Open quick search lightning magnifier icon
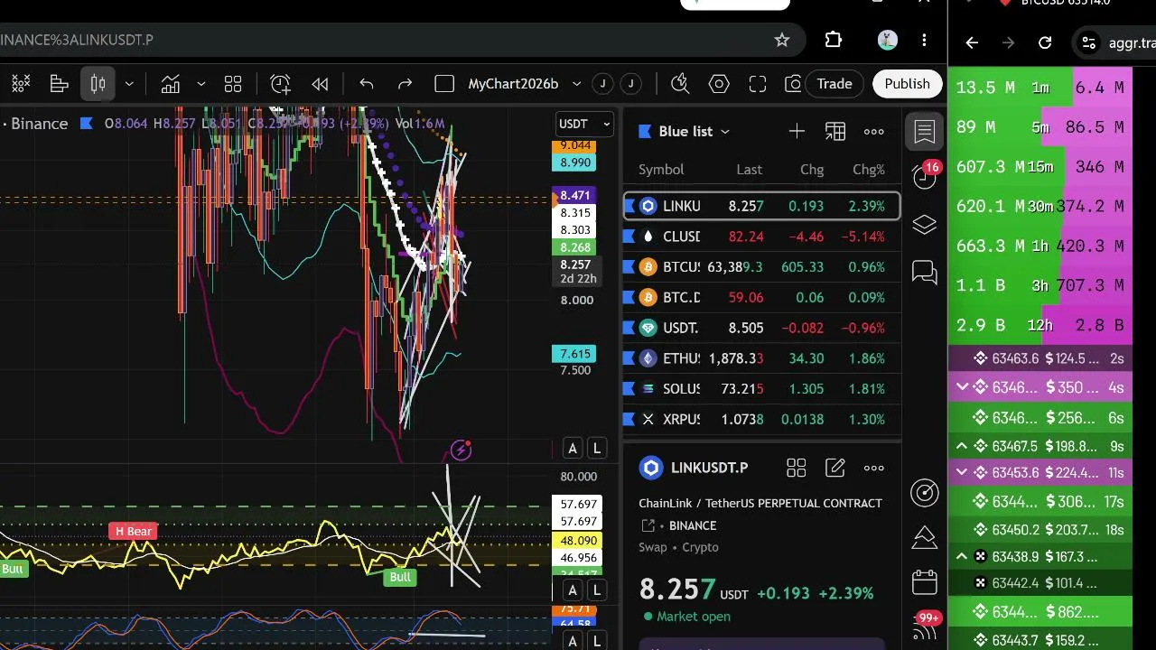 (x=680, y=84)
